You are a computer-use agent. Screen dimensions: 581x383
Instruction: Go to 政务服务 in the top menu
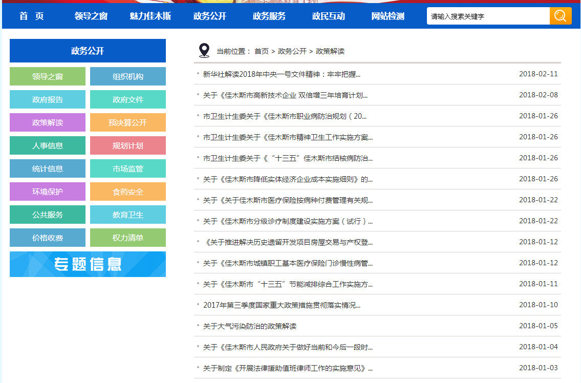coord(269,16)
